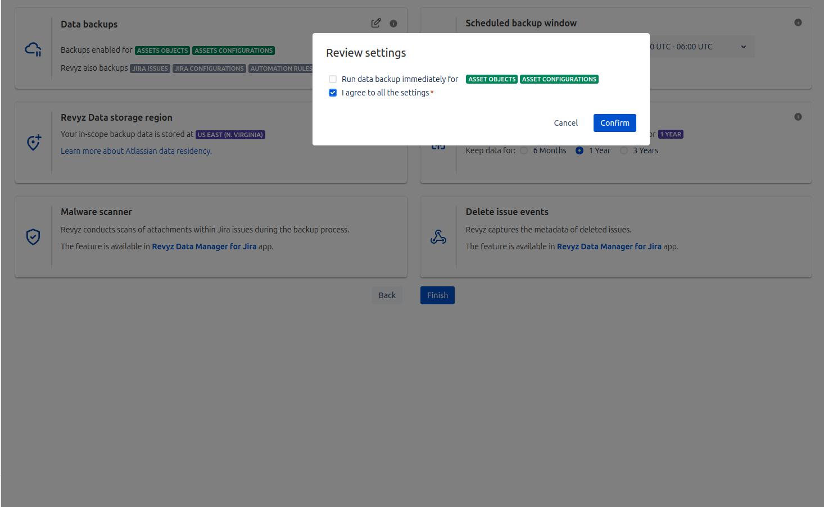The image size is (824, 507).
Task: Go Back to the previous step
Action: [387, 295]
